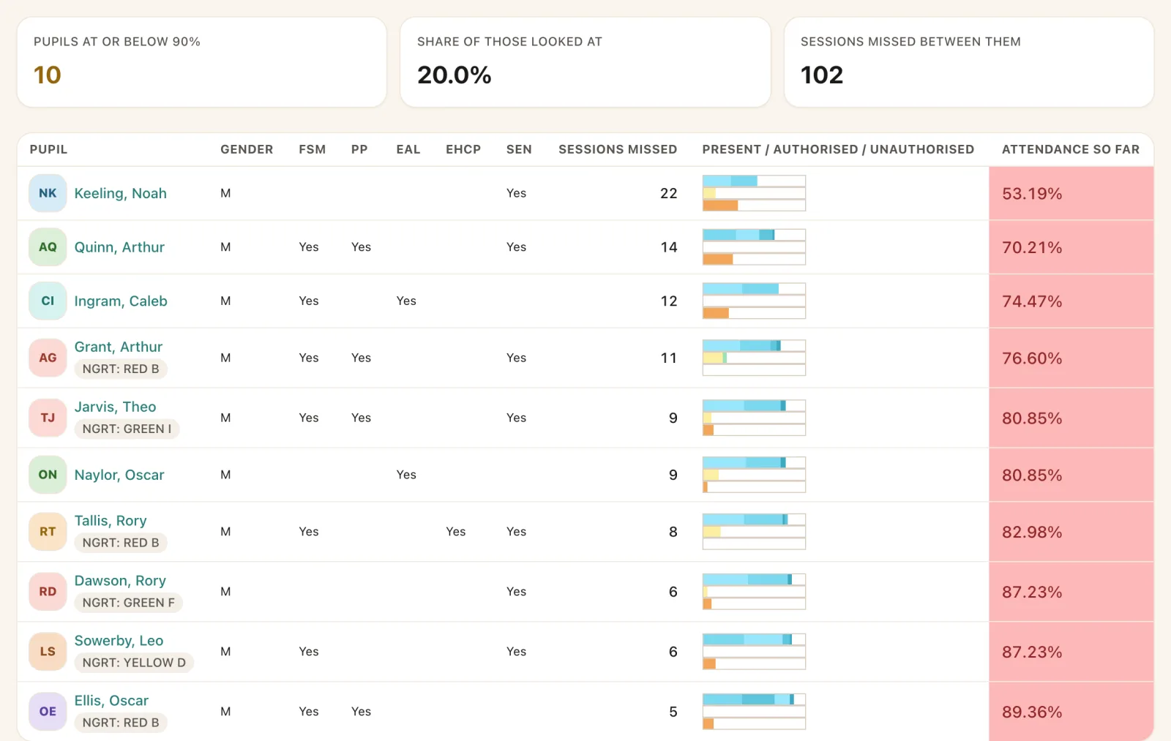The width and height of the screenshot is (1171, 741).
Task: Open pupil Tallis, Rory
Action: [111, 521]
